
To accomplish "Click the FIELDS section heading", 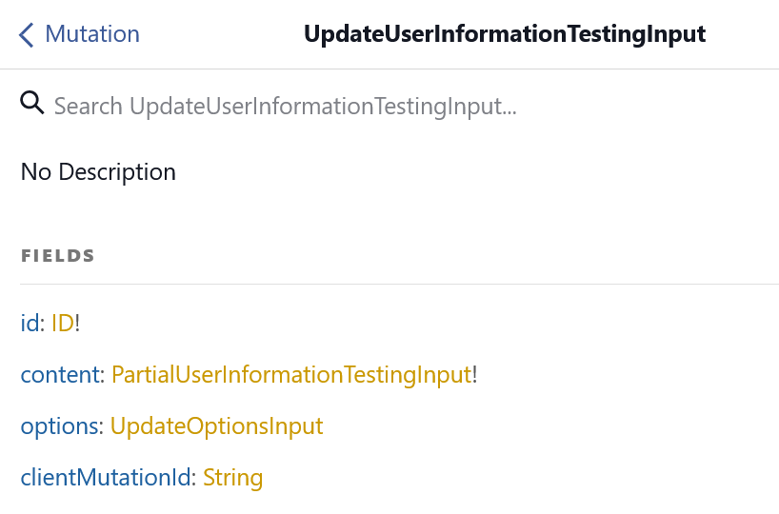I will point(58,256).
